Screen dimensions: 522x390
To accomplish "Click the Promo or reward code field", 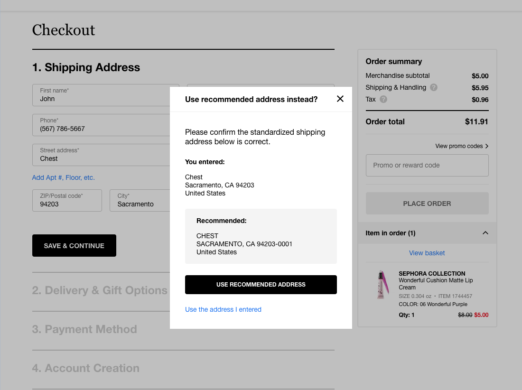I will (x=427, y=165).
